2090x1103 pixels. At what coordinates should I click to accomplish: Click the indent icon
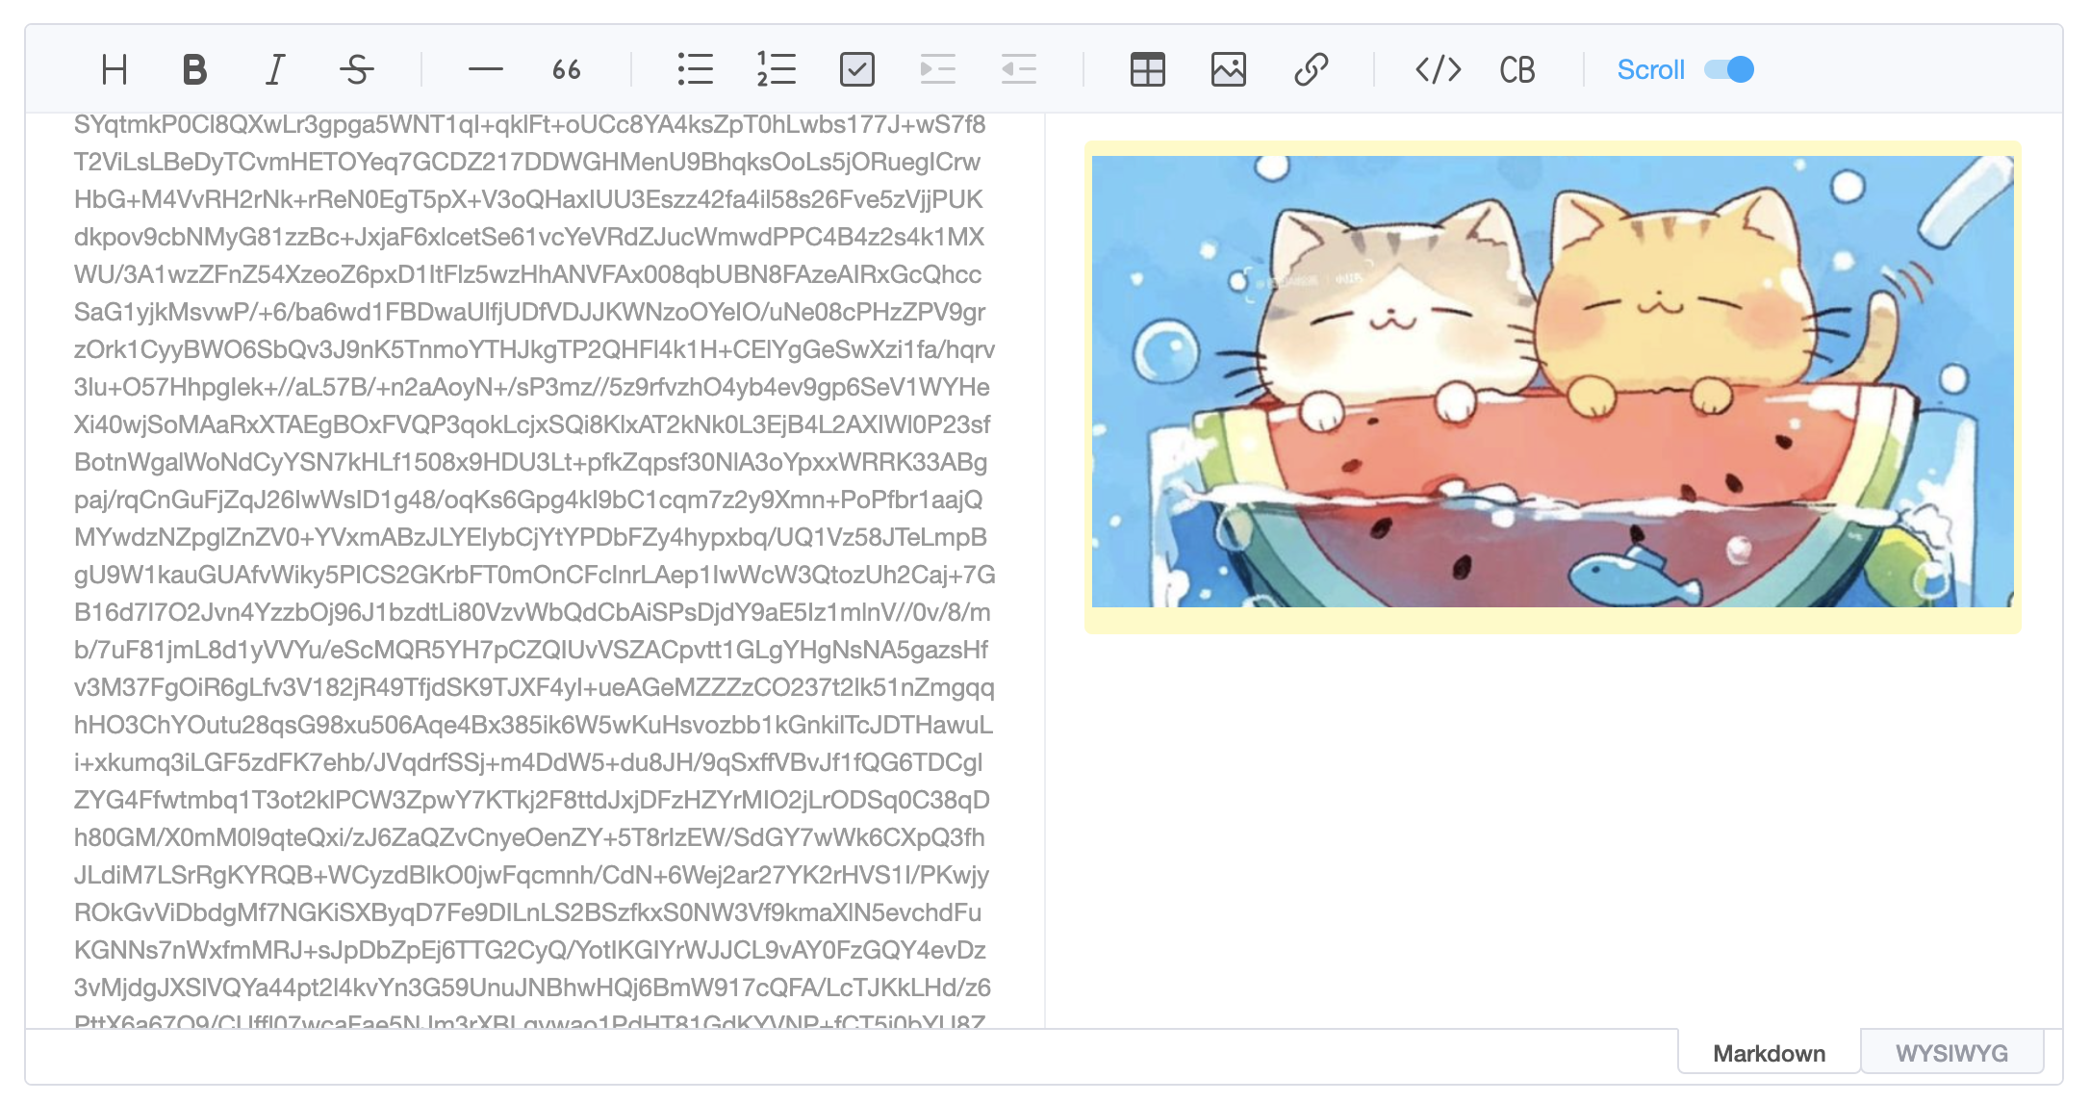point(937,69)
